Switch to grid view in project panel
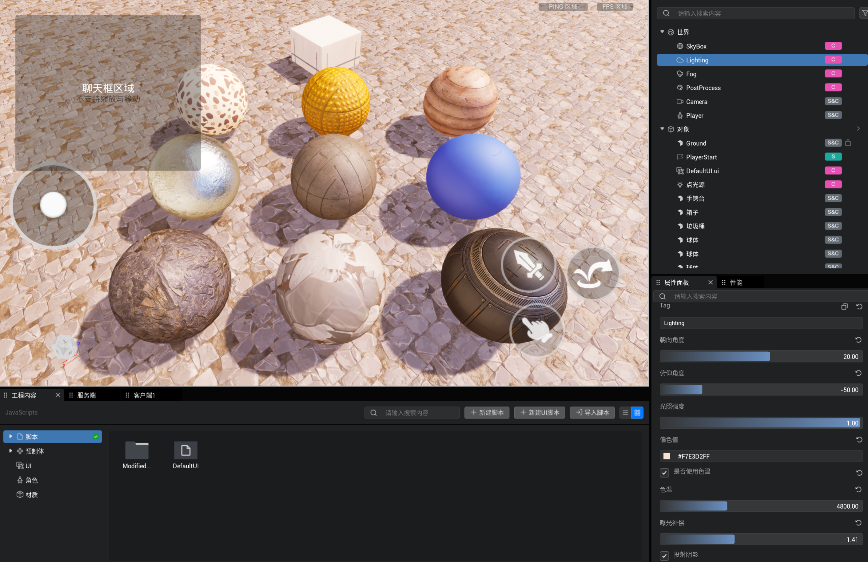868x562 pixels. click(637, 412)
